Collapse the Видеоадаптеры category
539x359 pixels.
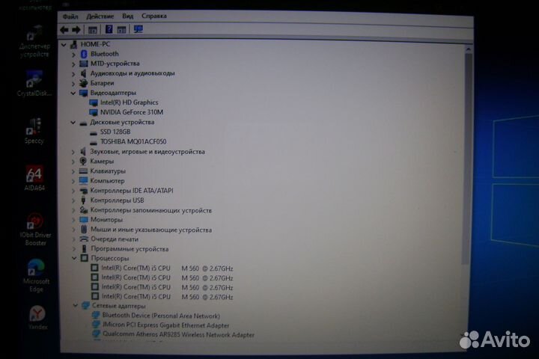(x=73, y=93)
